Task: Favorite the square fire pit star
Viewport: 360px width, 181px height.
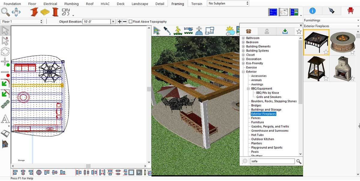Action: [x=326, y=52]
